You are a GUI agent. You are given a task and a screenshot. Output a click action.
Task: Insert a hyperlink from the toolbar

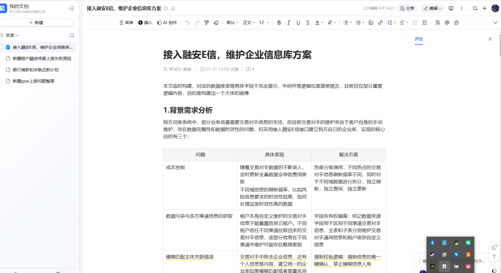point(380,22)
